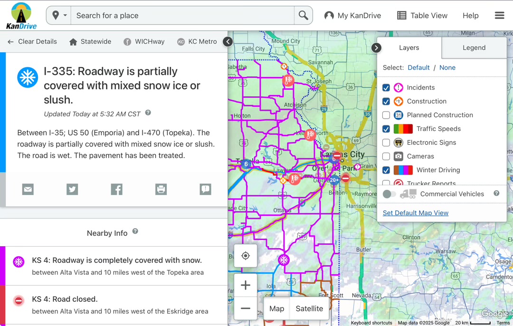Uncheck the Incidents layer checkbox
513x326 pixels.
pyautogui.click(x=386, y=88)
